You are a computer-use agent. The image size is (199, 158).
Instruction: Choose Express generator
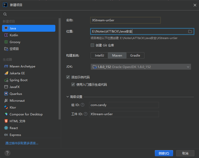pyautogui.click(x=29, y=135)
